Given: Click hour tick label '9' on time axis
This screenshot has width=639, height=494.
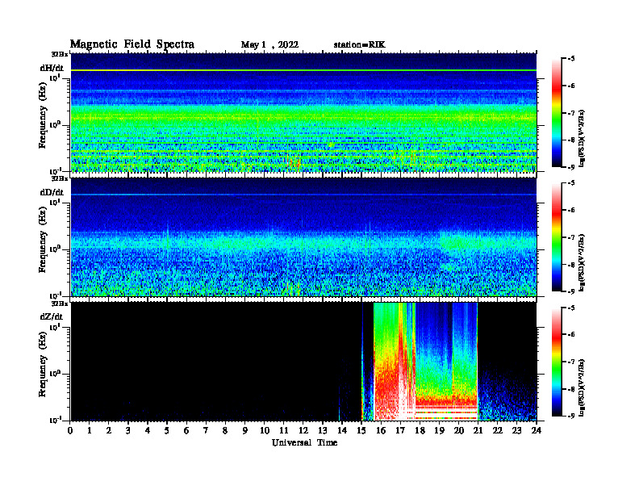Looking at the screenshot, I should [245, 431].
